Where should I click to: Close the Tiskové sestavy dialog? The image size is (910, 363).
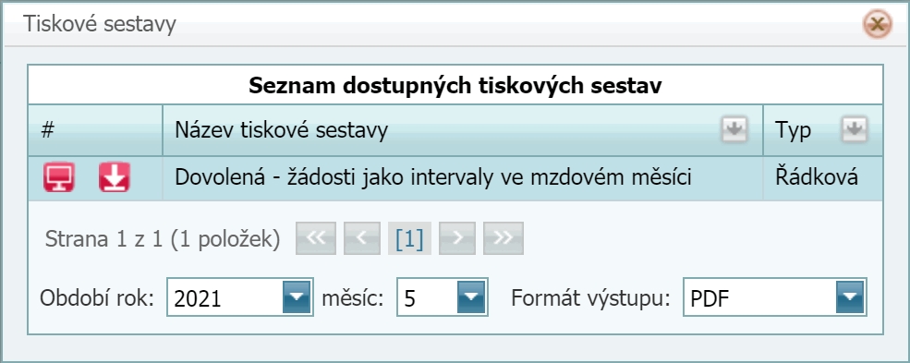pyautogui.click(x=877, y=26)
